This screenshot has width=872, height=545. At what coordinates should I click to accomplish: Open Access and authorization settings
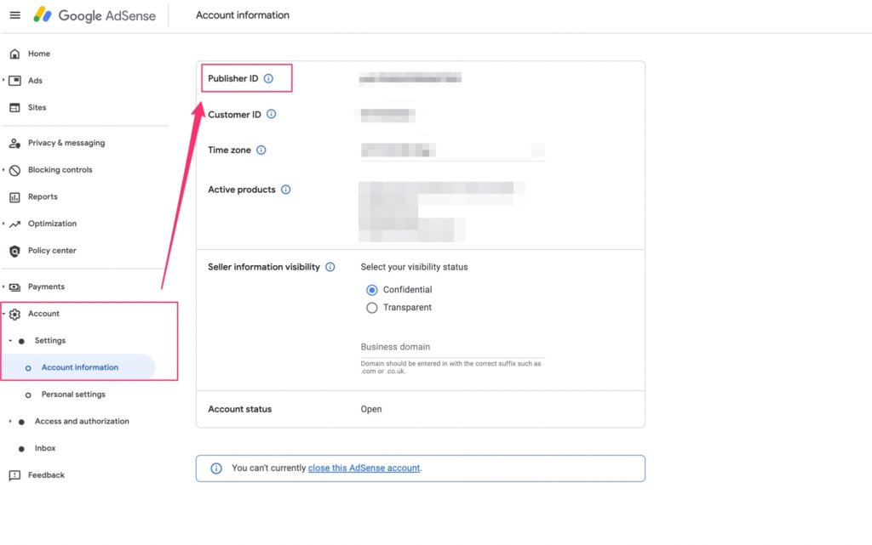tap(82, 421)
